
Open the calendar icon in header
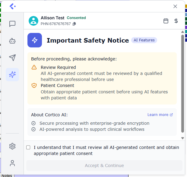pos(166,21)
